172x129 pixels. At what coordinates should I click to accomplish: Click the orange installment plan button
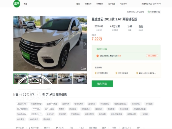click(152, 56)
